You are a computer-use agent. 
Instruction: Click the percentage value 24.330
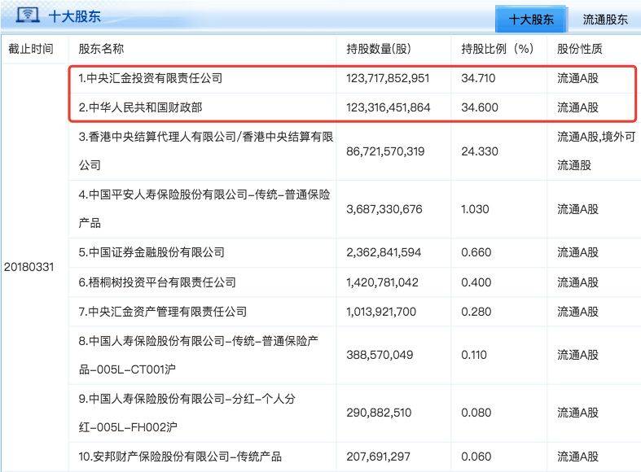coord(480,151)
